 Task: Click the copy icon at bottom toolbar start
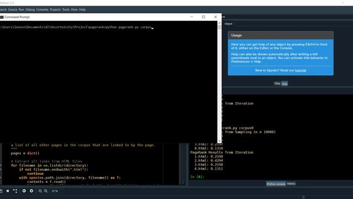(x=1, y=191)
